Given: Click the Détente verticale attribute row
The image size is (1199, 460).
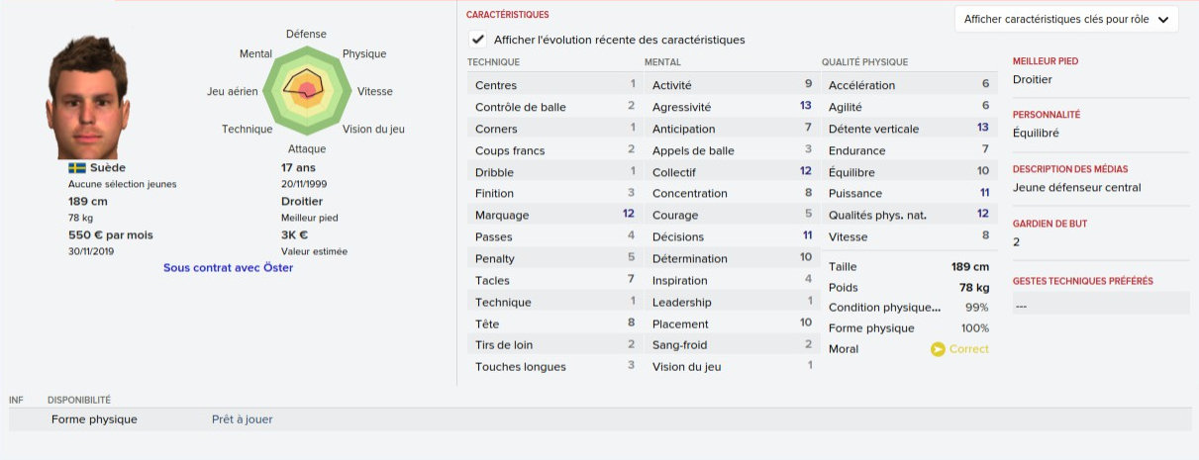Looking at the screenshot, I should click(908, 129).
